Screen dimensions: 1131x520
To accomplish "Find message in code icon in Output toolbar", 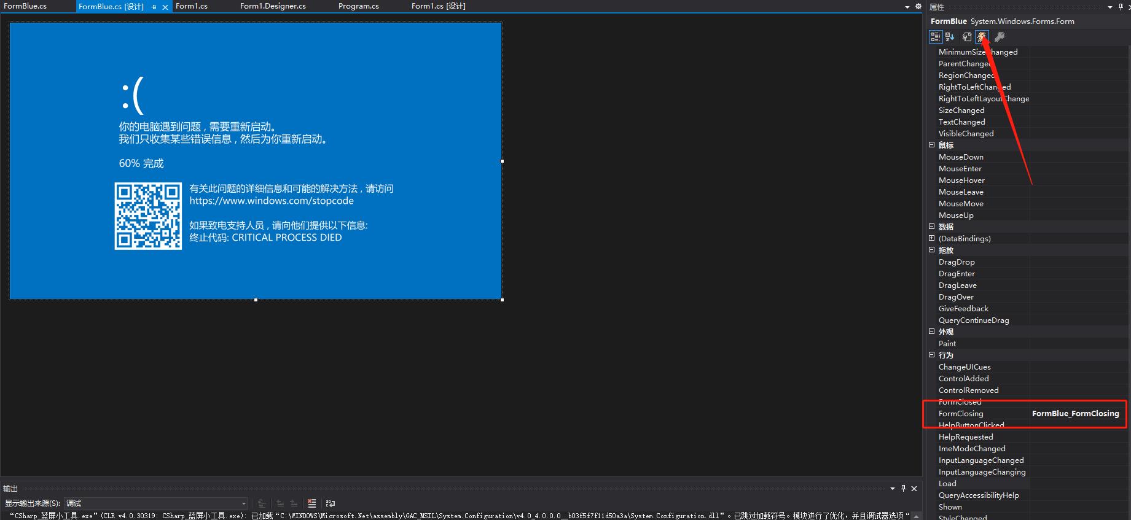I will tap(262, 503).
